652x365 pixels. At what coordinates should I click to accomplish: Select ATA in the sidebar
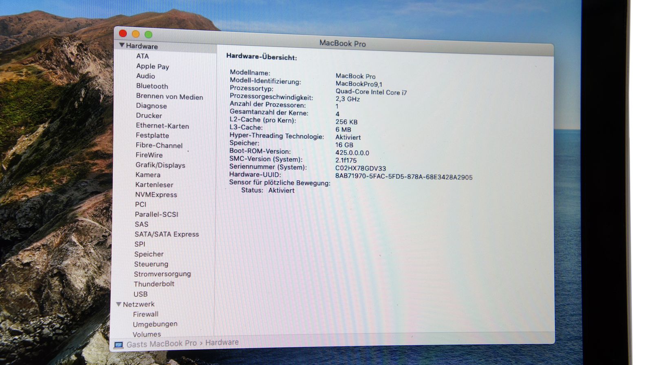(143, 56)
